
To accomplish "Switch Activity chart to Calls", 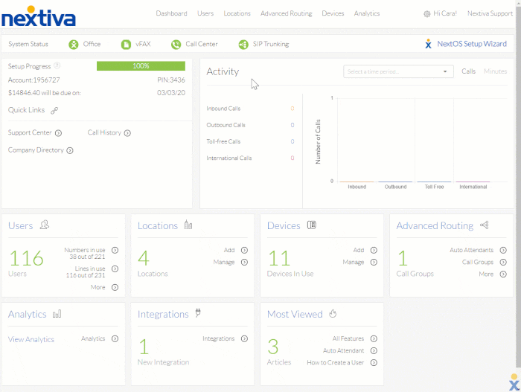I will point(468,71).
